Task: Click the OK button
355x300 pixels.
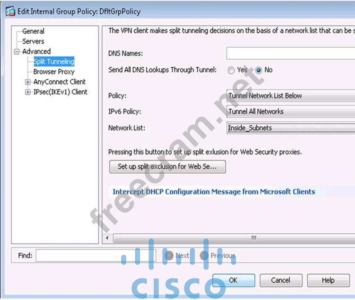Action: click(234, 280)
